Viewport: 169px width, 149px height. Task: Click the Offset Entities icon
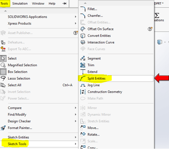point(83,22)
